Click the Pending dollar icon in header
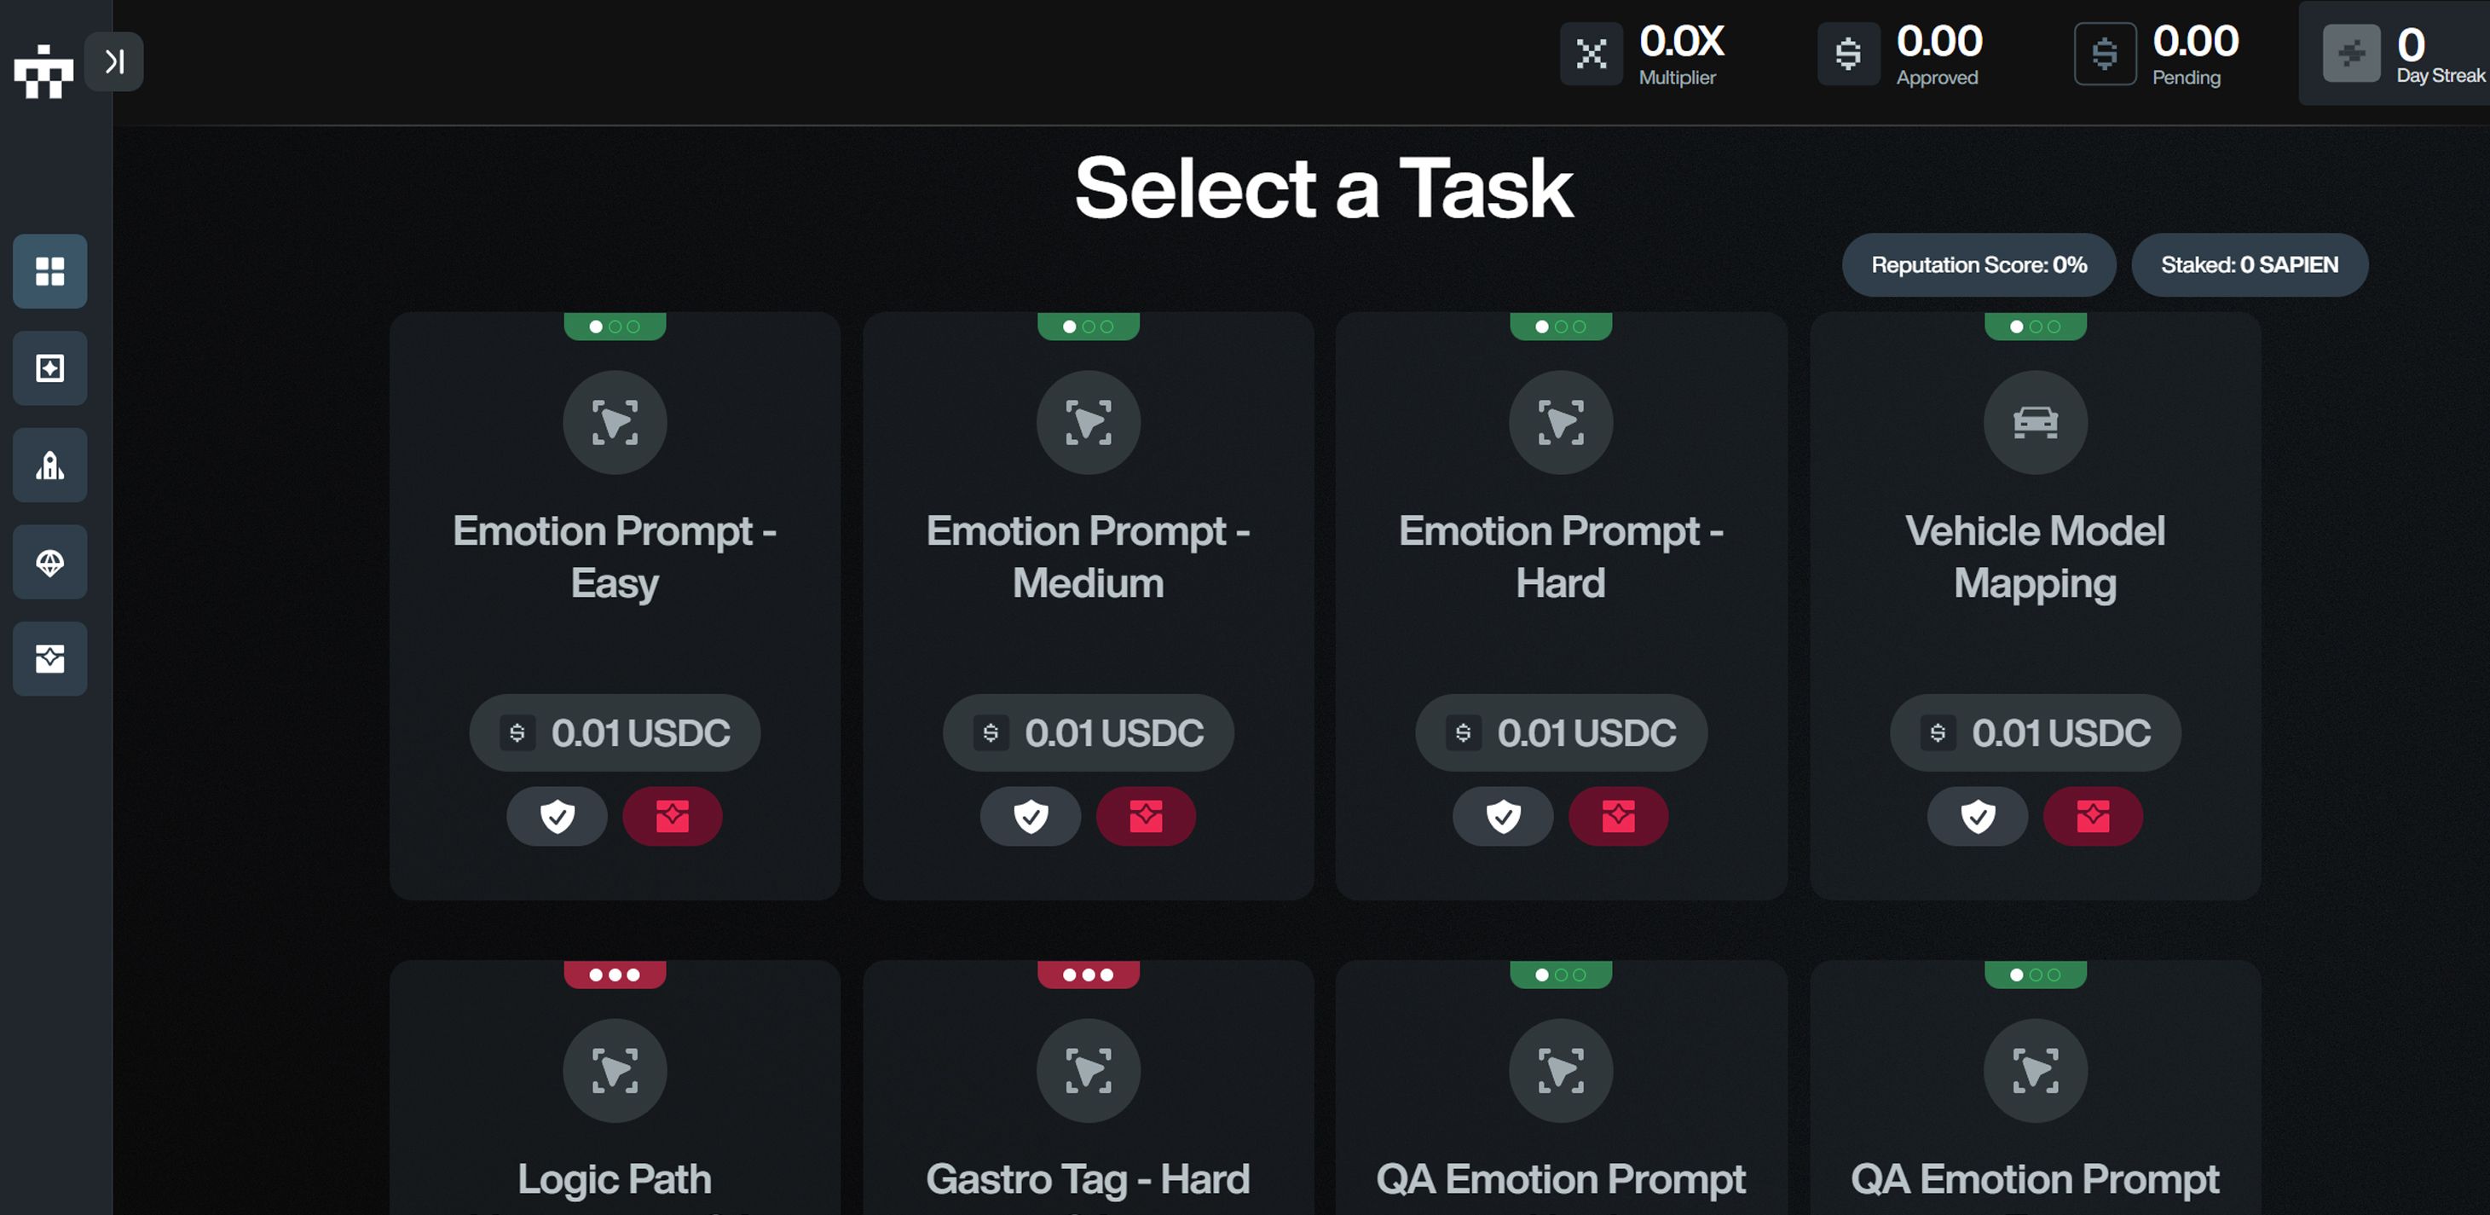 tap(2105, 54)
